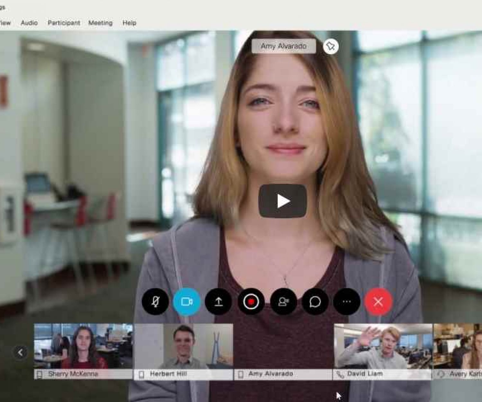Start recording the meeting
The height and width of the screenshot is (402, 482).
(251, 302)
